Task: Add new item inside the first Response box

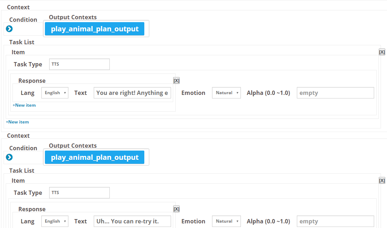Action: pos(24,105)
